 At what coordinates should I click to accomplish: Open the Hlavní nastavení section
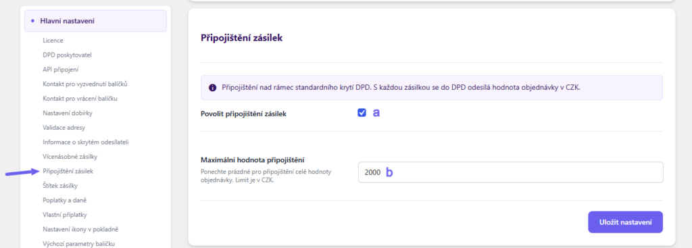(95, 21)
